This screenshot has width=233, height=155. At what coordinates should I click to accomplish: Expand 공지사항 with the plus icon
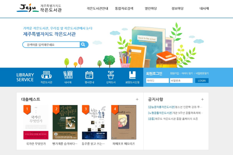pyautogui.click(x=202, y=99)
